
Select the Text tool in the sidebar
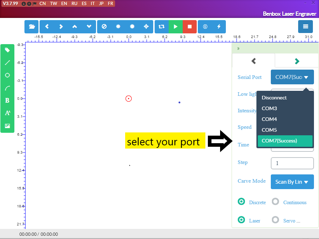pyautogui.click(x=7, y=113)
